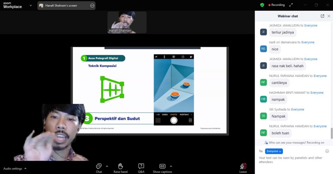Enter full screen with the expand arrows icon
333x174 pixels.
pyautogui.click(x=291, y=5)
